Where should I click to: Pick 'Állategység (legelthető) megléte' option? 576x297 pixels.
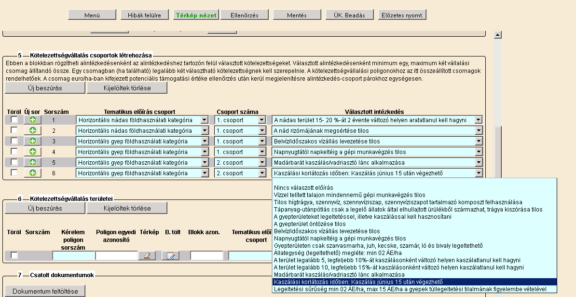[x=414, y=253]
